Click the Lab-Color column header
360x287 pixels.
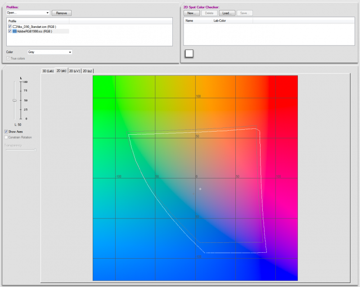pos(232,21)
